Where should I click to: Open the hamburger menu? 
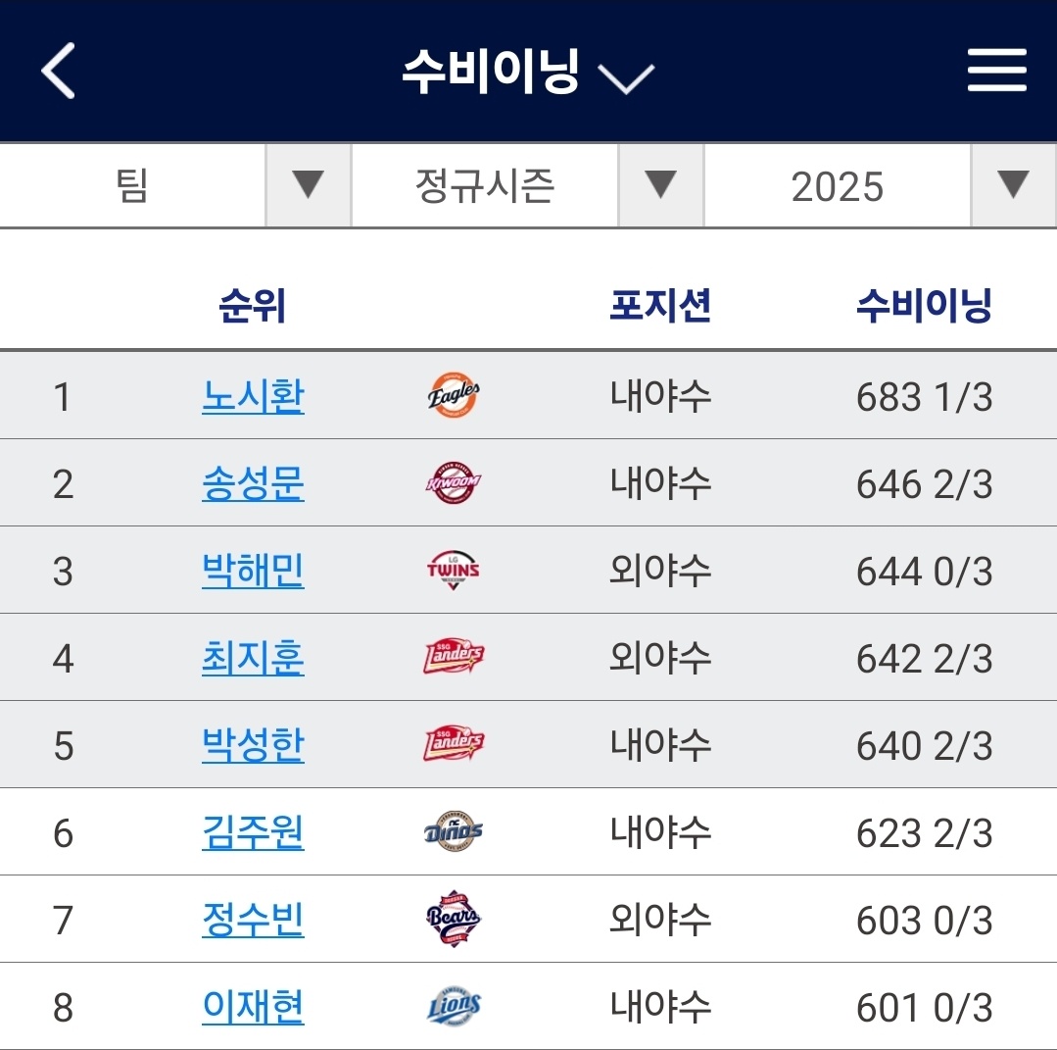[996, 72]
